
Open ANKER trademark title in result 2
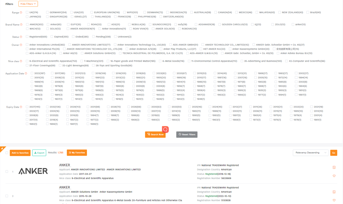point(65,187)
